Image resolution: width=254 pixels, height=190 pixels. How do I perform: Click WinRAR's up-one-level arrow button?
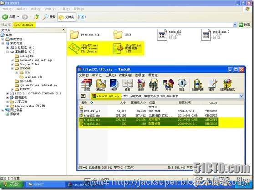pyautogui.click(x=83, y=96)
